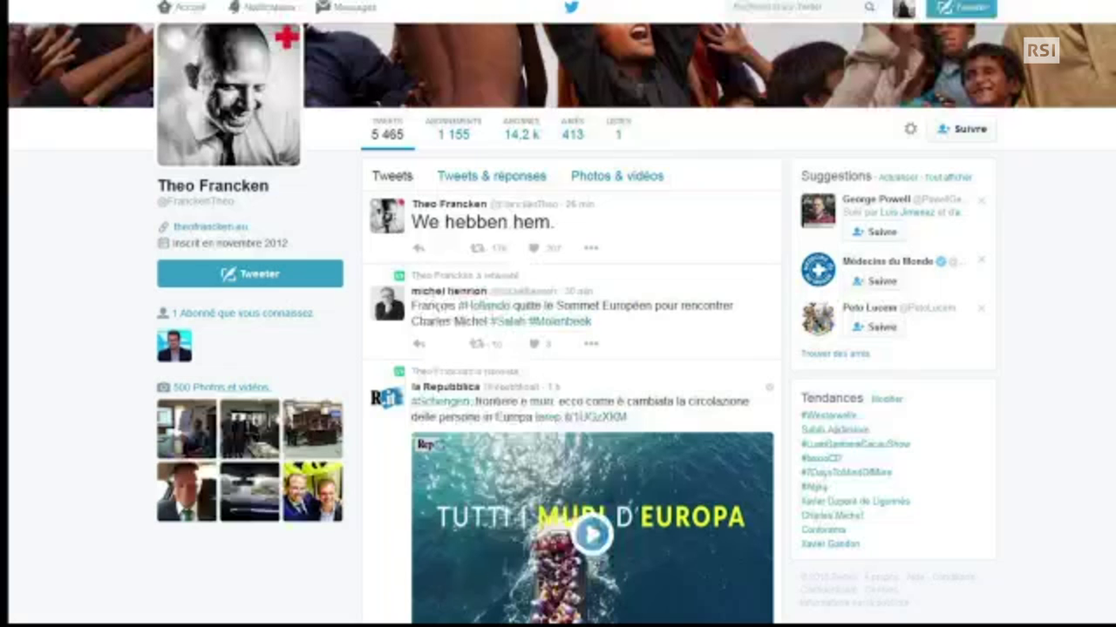
Task: Click Theo Francken avatar beside "We hebben hem."
Action: [x=388, y=215]
